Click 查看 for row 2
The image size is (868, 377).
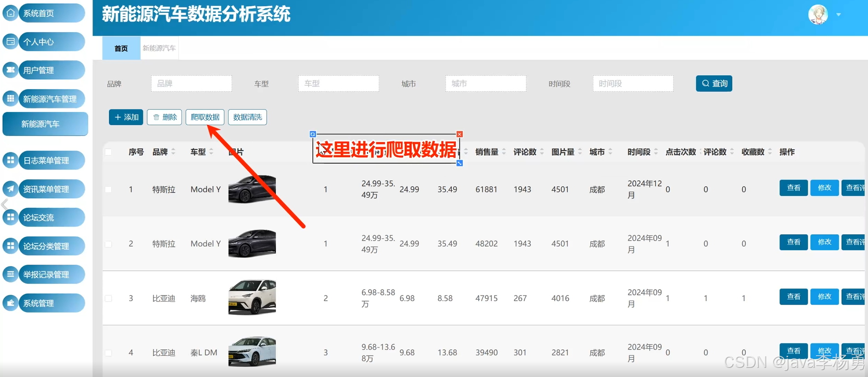coord(793,242)
